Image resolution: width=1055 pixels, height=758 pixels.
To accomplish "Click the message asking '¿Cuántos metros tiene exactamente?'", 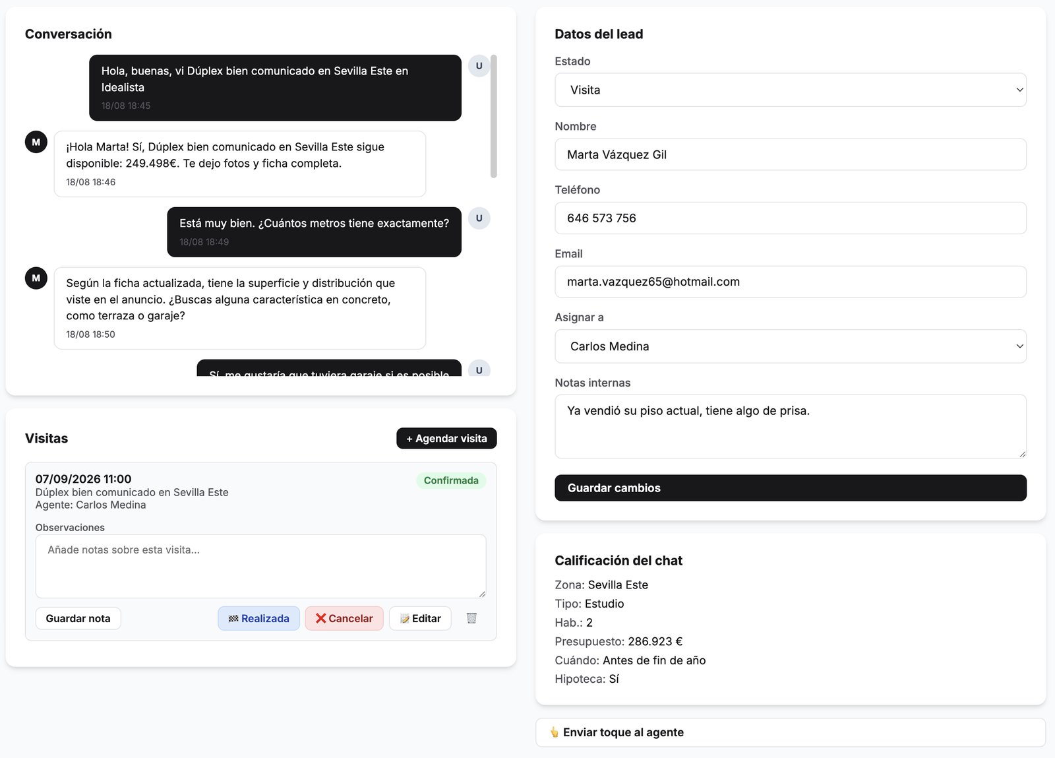I will 314,232.
